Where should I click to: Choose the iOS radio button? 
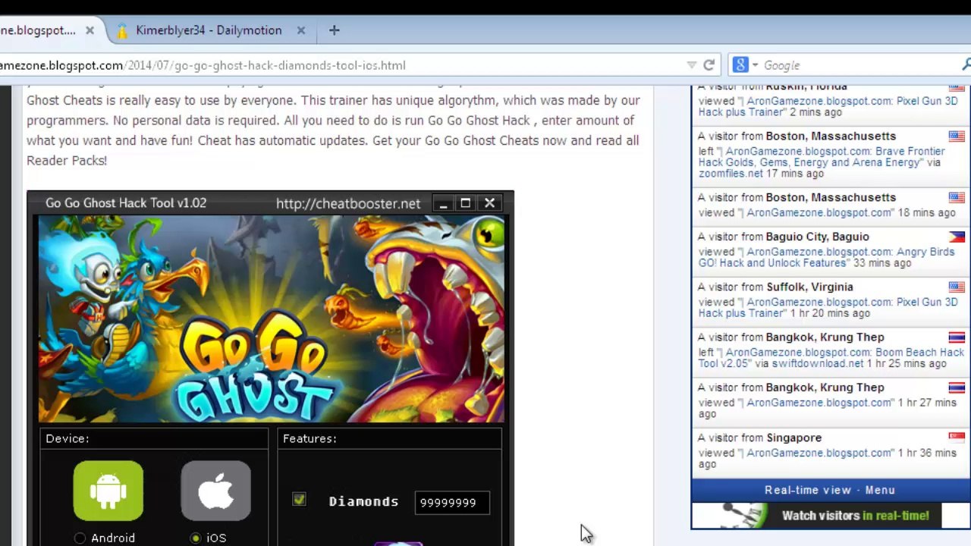pyautogui.click(x=196, y=538)
